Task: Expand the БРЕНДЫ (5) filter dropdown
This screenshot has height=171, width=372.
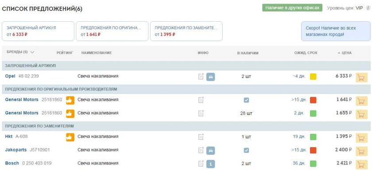Action: click(20, 52)
